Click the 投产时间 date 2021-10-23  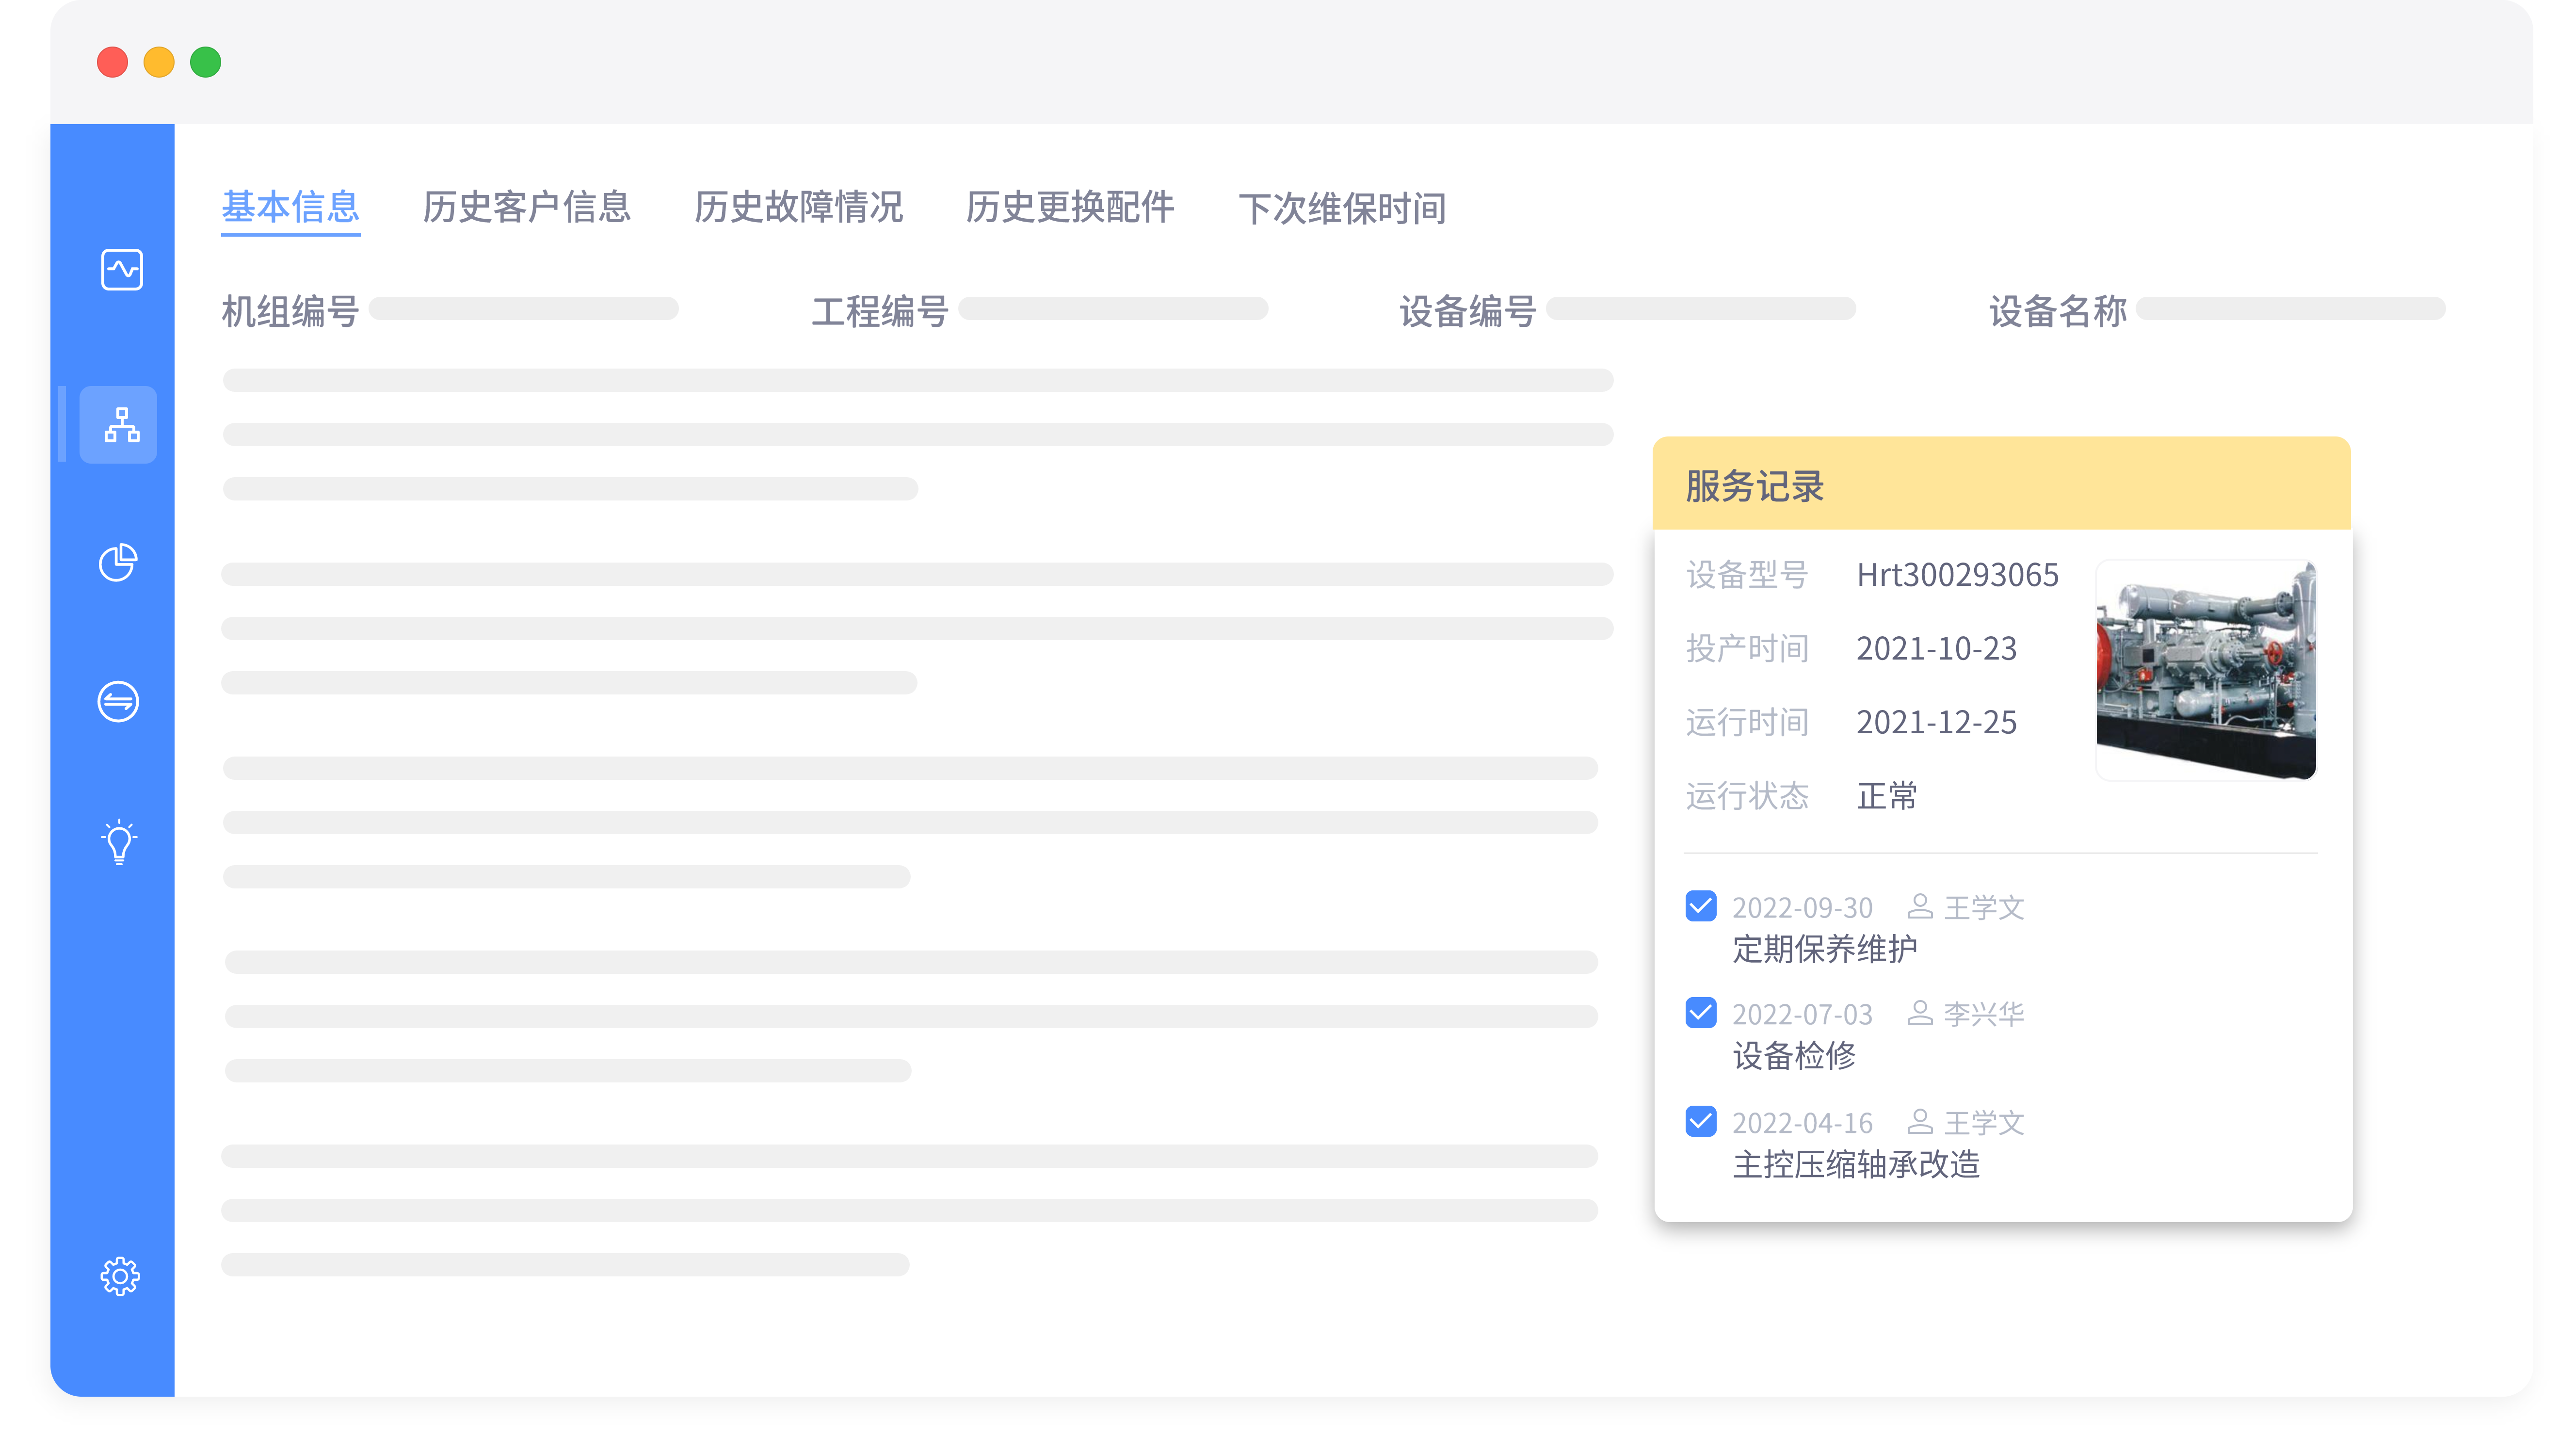(1936, 648)
